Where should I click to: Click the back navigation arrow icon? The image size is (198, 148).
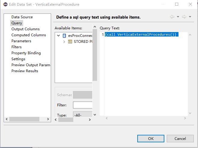(x=172, y=17)
